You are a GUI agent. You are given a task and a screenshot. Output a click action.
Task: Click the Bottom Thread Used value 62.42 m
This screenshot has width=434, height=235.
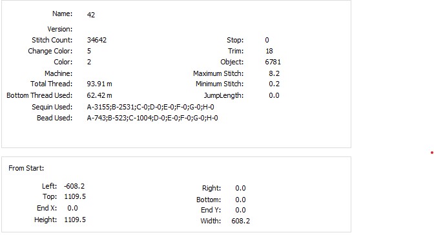pos(99,95)
